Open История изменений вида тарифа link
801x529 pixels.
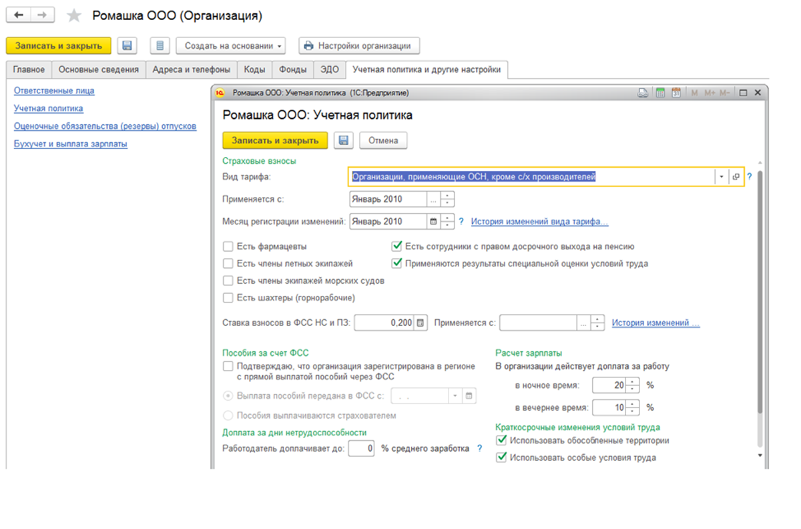(x=539, y=222)
